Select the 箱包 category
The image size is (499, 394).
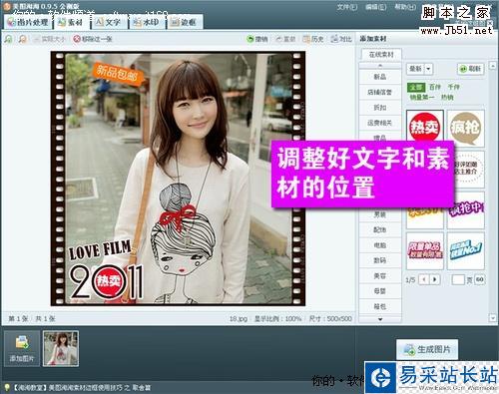coord(380,306)
